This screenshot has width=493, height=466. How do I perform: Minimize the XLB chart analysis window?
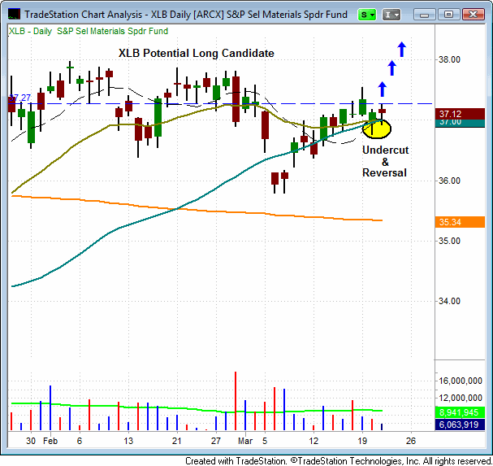click(x=424, y=15)
